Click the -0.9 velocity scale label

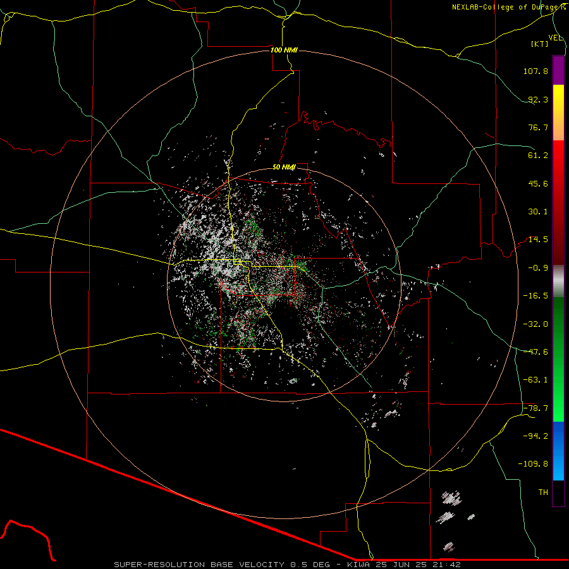click(x=538, y=268)
